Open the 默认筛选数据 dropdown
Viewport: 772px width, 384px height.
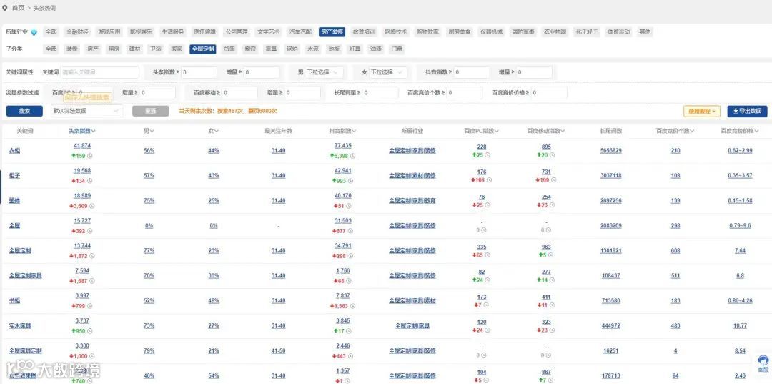coord(86,112)
